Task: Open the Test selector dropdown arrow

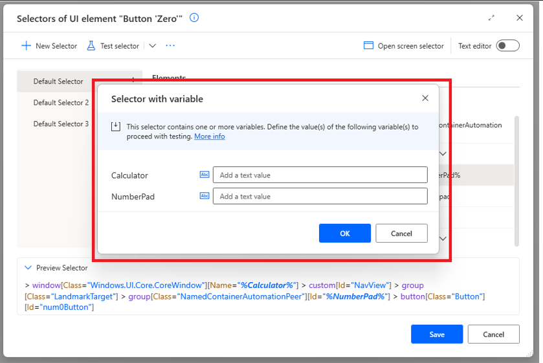Action: tap(152, 46)
